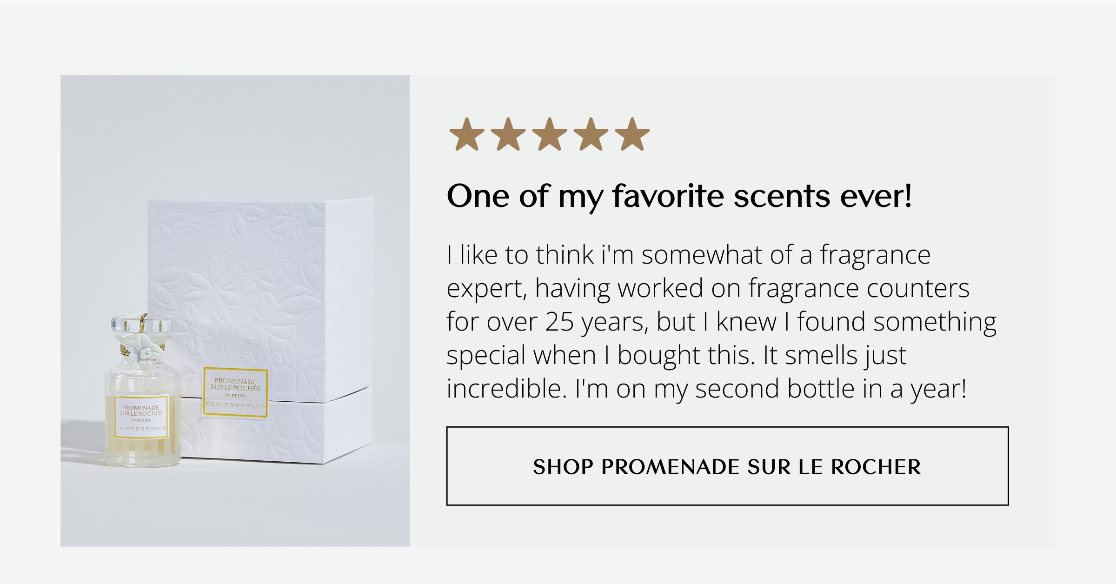Click the last line about the second bottle
Screen dimensions: 1116x584
707,390
